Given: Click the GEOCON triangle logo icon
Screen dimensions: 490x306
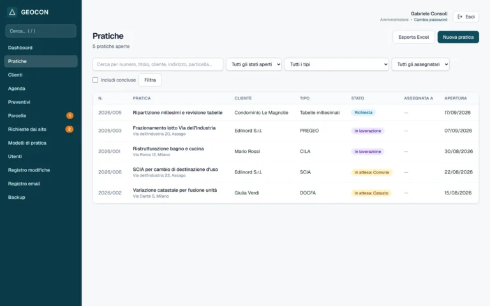Looking at the screenshot, I should click(x=12, y=12).
